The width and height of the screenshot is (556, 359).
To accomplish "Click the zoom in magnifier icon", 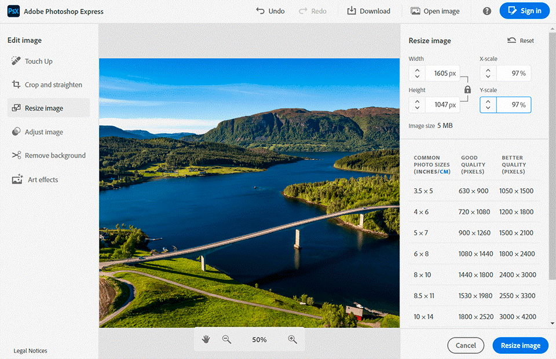I will [x=292, y=339].
